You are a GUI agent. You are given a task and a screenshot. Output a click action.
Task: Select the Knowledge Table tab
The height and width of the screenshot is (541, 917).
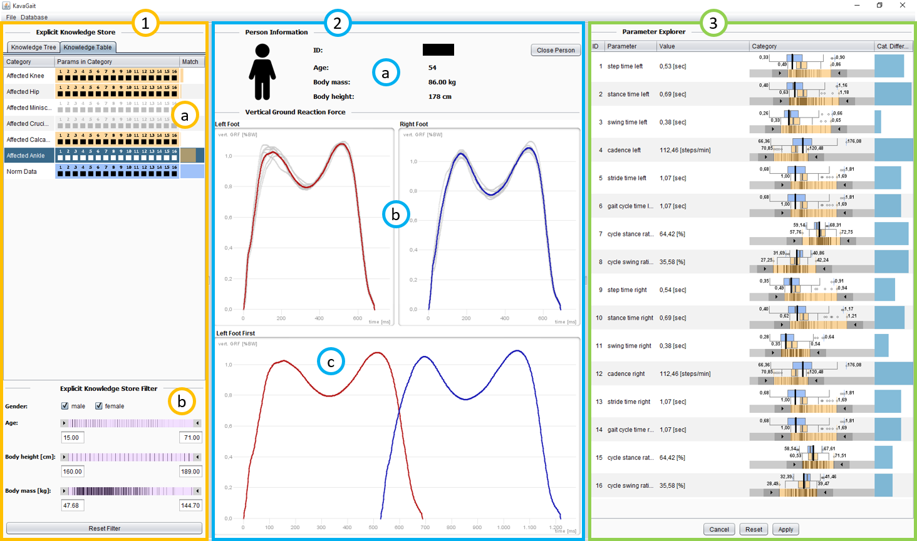pos(88,47)
